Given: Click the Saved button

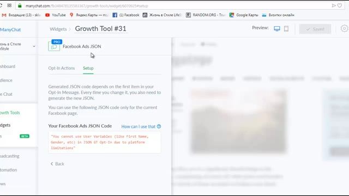Looking at the screenshot, I should point(315,29).
